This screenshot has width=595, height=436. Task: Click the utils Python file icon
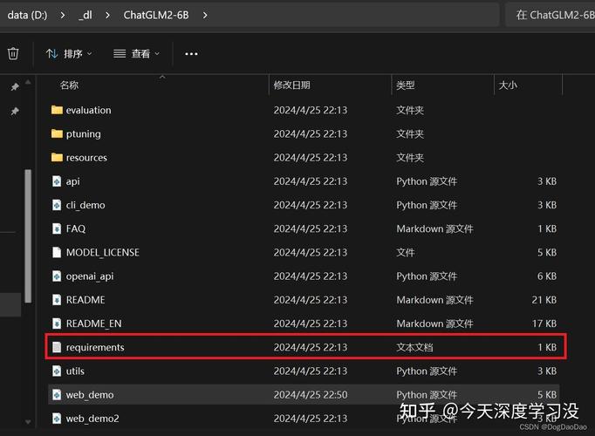(x=57, y=371)
